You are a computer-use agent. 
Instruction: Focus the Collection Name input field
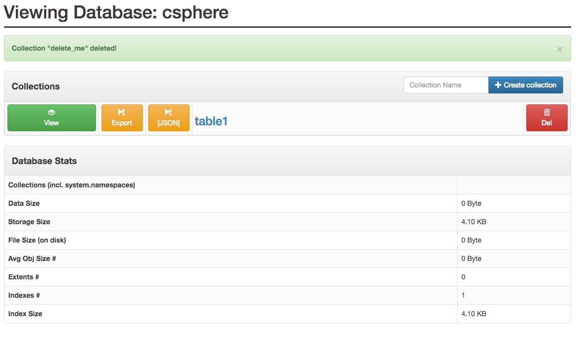446,85
